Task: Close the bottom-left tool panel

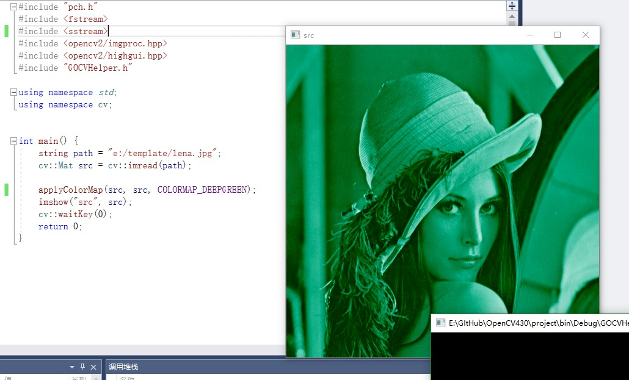Action: tap(93, 367)
